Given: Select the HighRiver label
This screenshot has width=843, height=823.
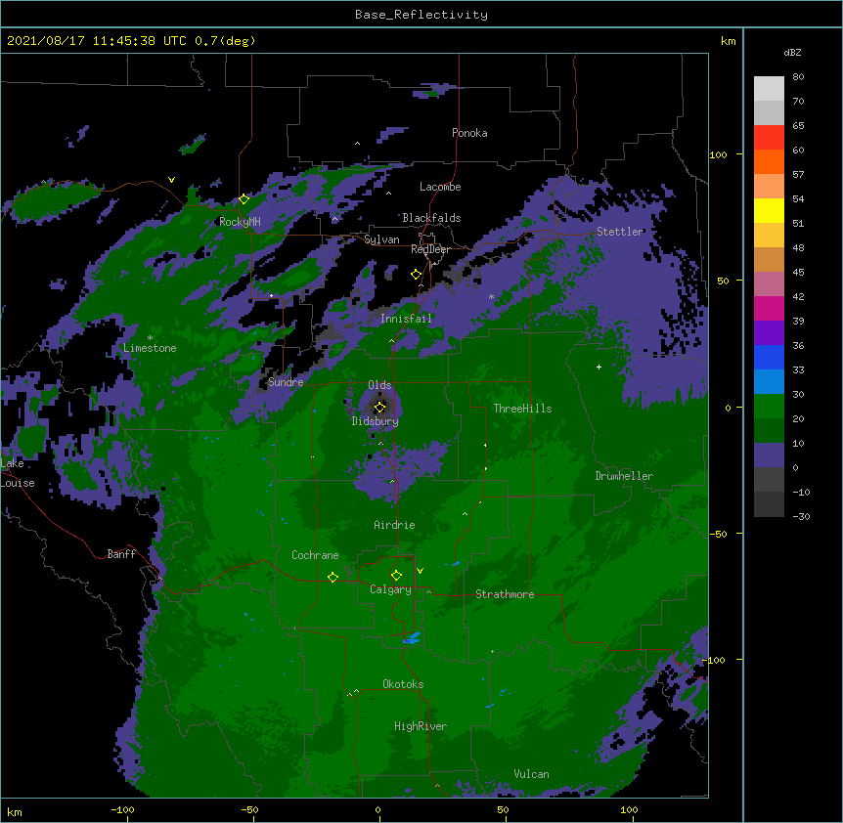Looking at the screenshot, I should [421, 726].
